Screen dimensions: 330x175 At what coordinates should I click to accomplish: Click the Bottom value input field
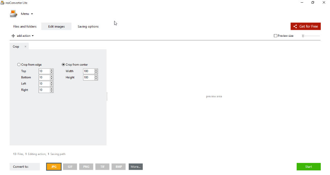click(44, 77)
